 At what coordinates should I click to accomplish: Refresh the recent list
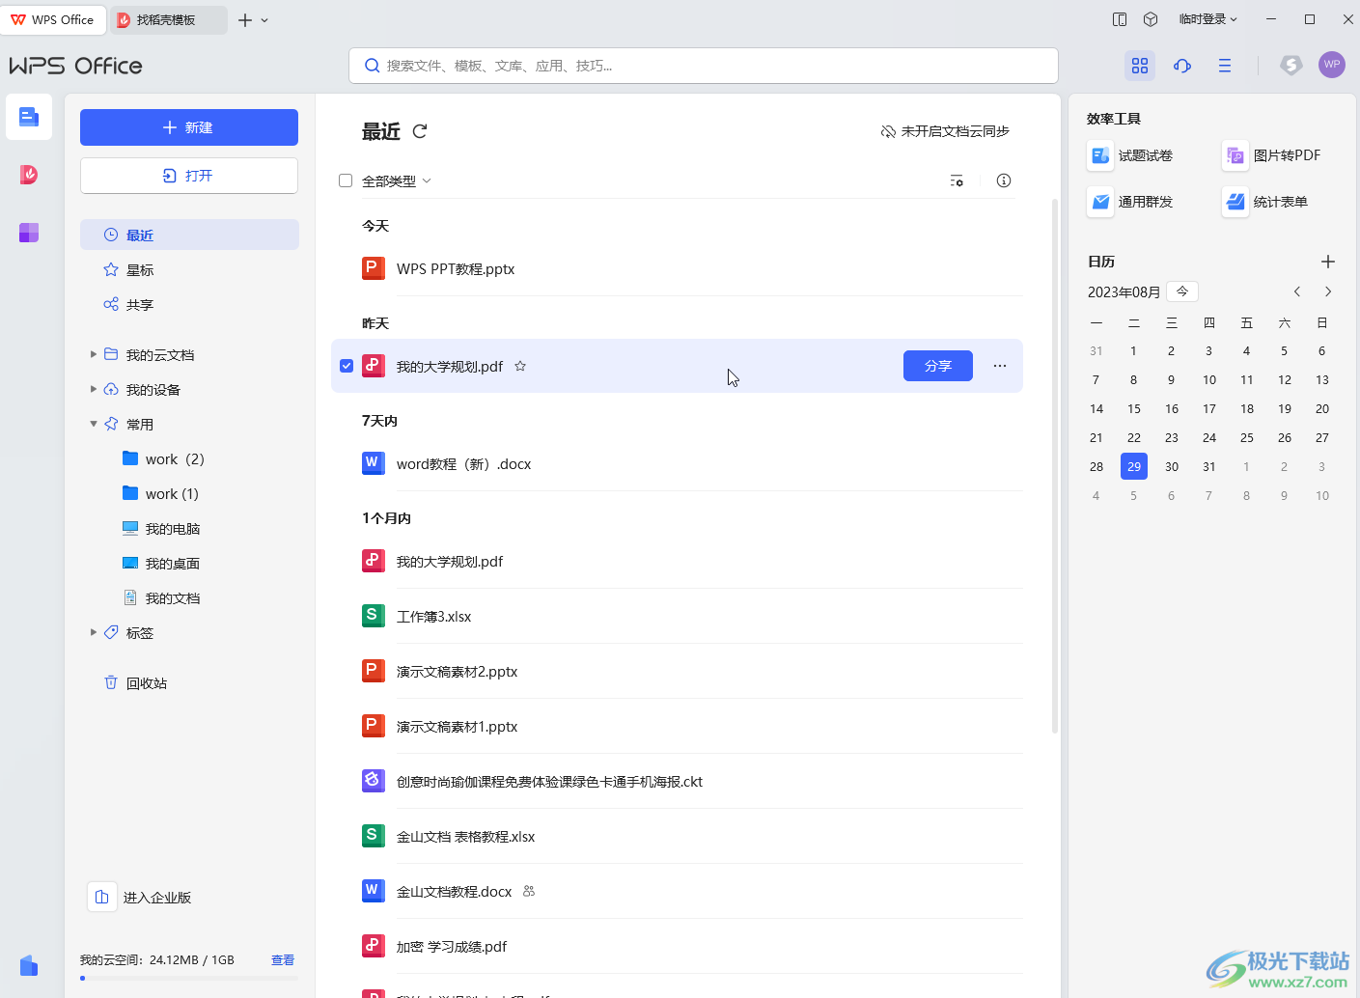pos(420,131)
